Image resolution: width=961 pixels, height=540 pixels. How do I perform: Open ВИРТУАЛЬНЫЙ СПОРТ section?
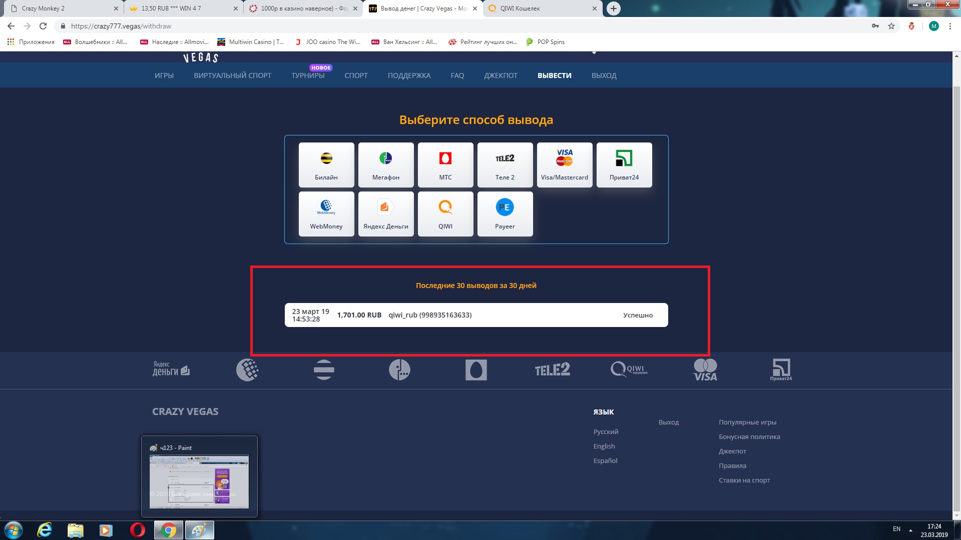point(233,75)
